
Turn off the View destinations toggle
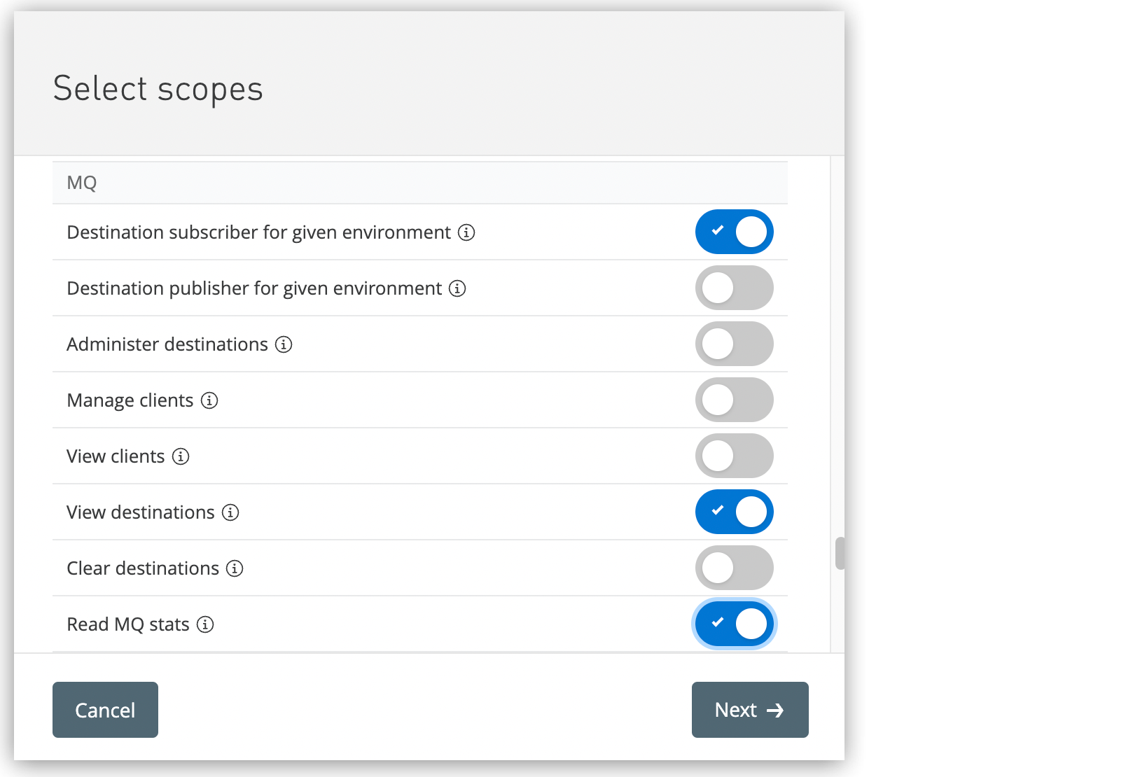tap(734, 512)
